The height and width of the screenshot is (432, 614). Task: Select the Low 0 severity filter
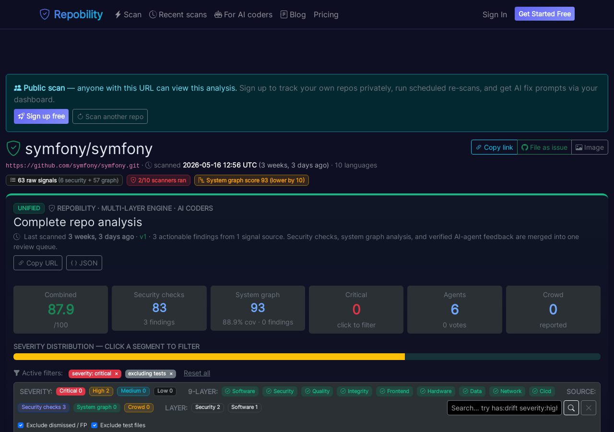point(165,391)
